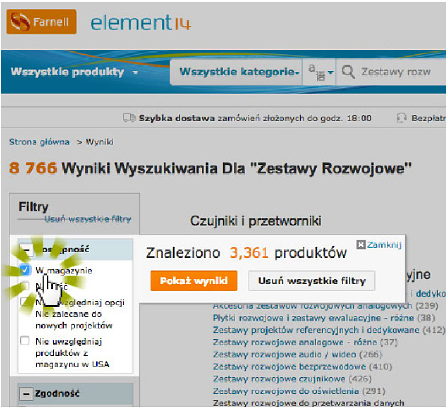
Task: Collapse the 'Zgodność' filter section
Action: tap(26, 394)
